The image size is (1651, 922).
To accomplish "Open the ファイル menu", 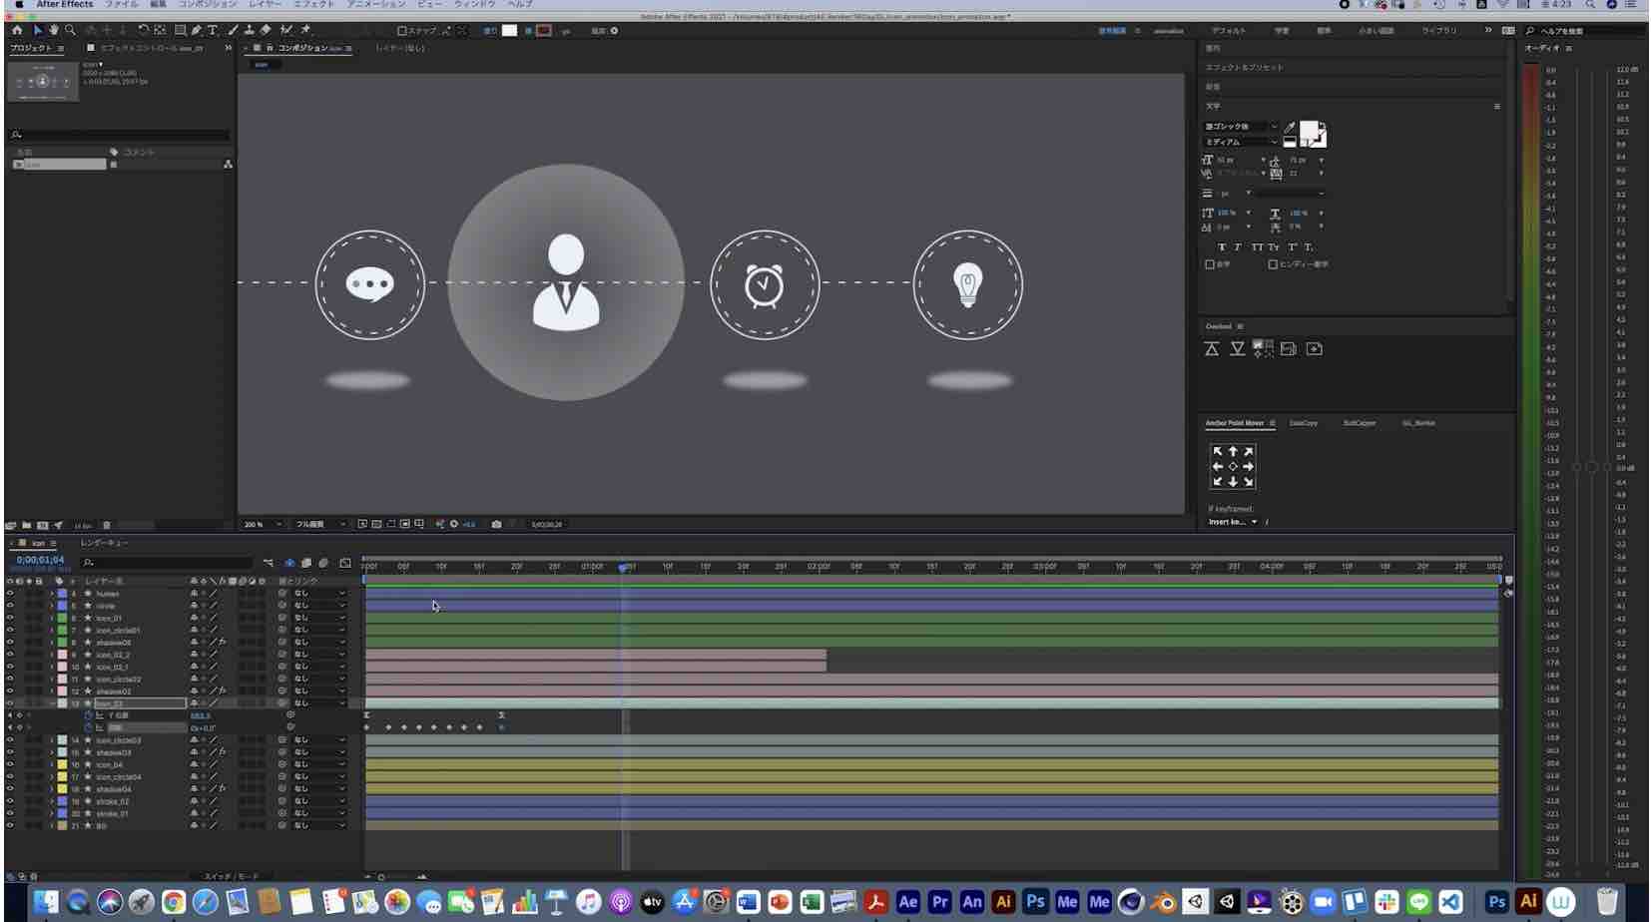I will click(122, 5).
